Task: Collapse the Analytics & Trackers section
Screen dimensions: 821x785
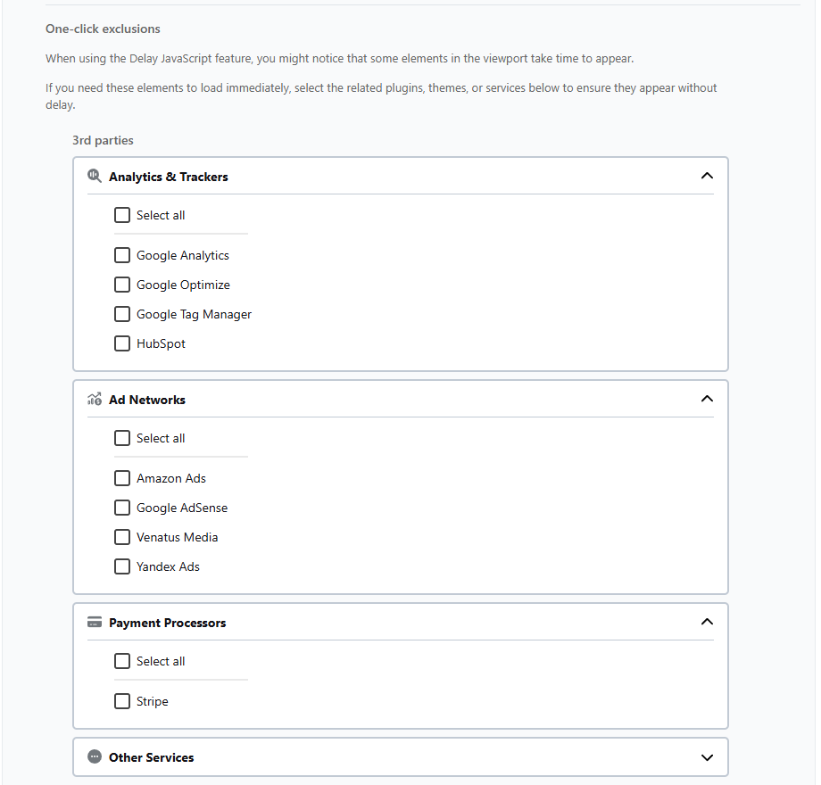Action: (x=707, y=176)
